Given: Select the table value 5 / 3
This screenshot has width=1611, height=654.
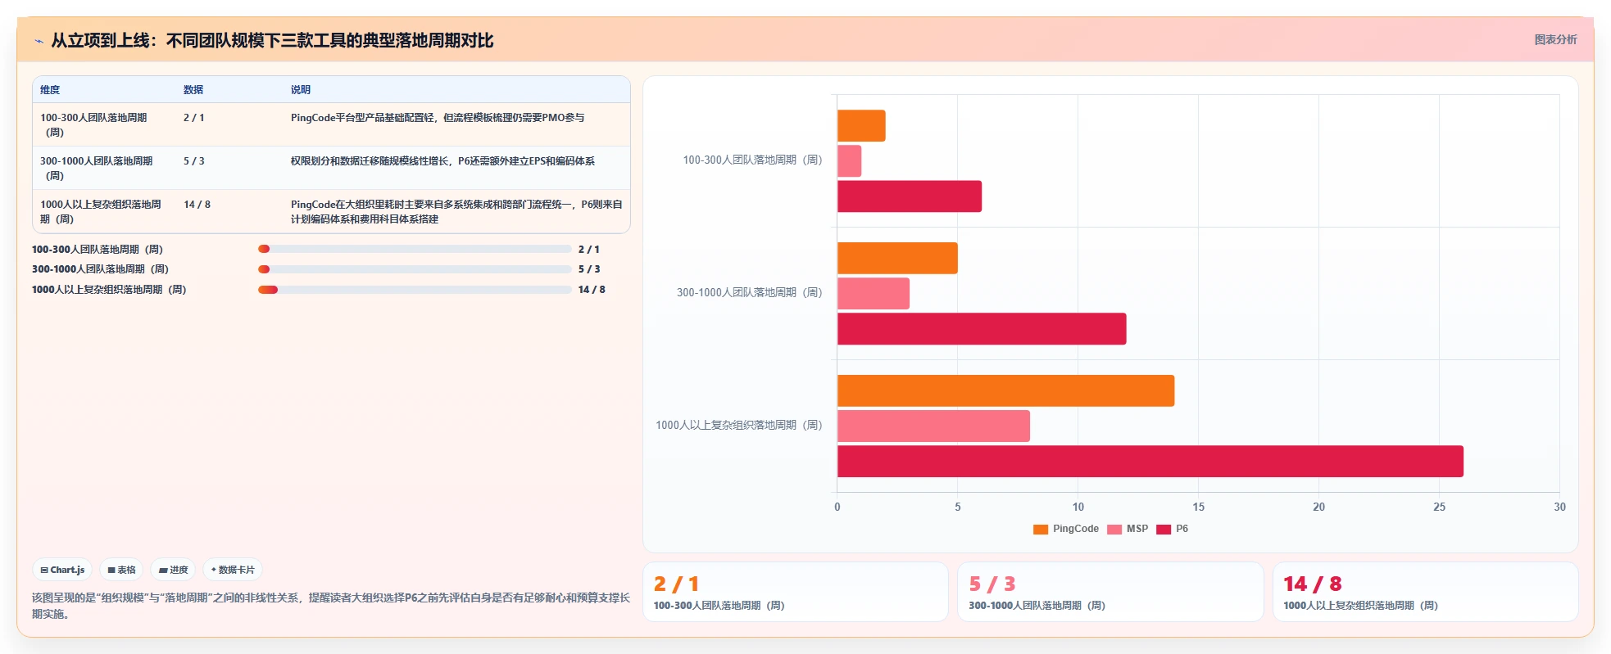Looking at the screenshot, I should [x=194, y=161].
